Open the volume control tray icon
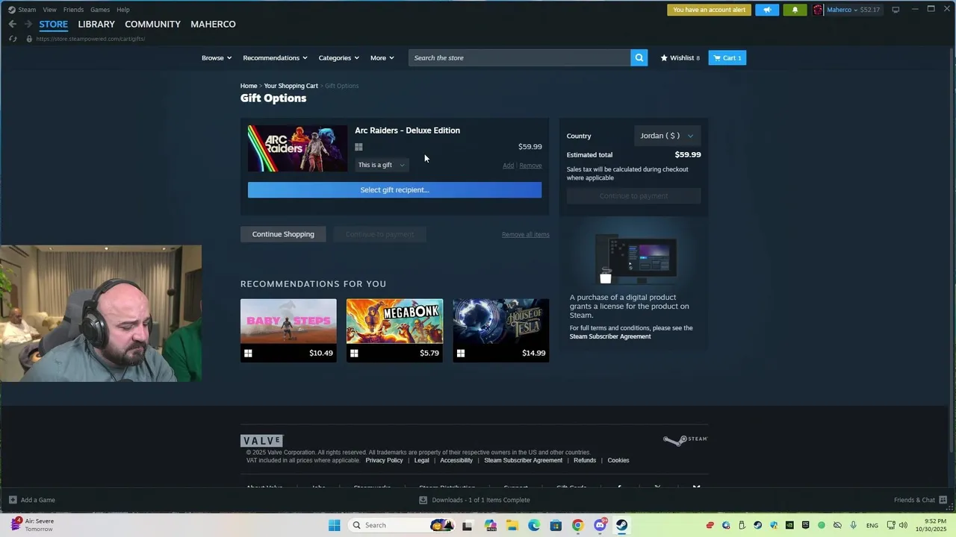 (904, 525)
